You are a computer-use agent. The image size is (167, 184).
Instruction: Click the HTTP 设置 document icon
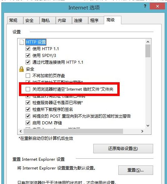tap(22, 42)
